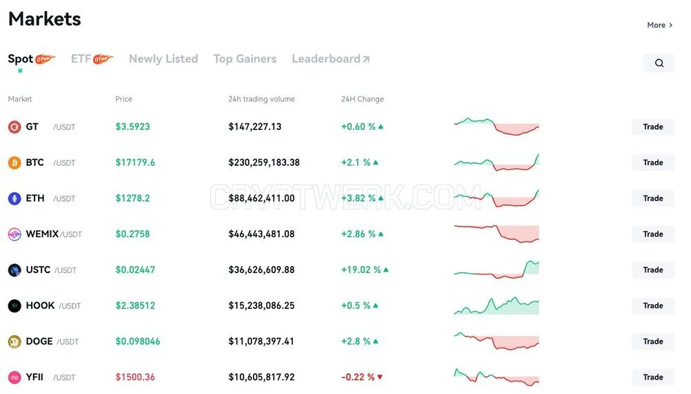Click the HOOK black coin icon
The width and height of the screenshot is (691, 394).
click(15, 306)
